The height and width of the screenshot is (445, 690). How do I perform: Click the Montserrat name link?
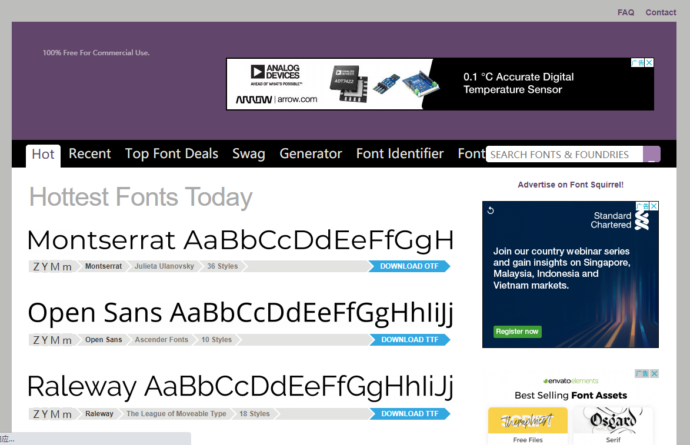(x=104, y=266)
